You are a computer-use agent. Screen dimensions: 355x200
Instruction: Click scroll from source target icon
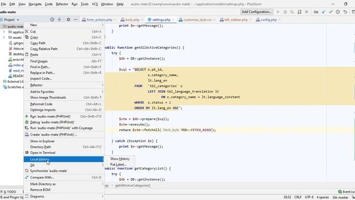tap(52, 19)
